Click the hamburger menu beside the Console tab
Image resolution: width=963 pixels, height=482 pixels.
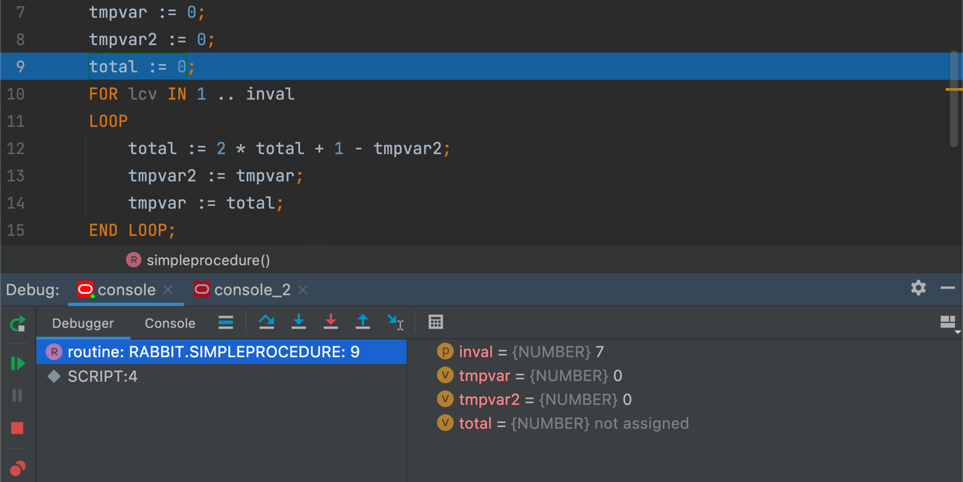[225, 322]
